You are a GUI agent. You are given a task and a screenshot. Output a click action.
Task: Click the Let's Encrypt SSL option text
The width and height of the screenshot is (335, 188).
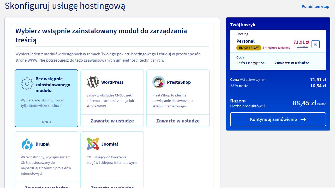tap(252, 63)
